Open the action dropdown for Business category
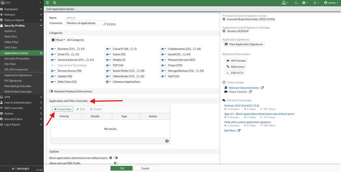Viewport: 341px width, 172px height. point(53,49)
